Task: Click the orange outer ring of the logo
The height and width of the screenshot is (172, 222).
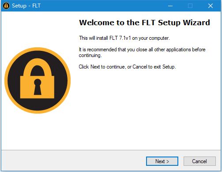Action: pyautogui.click(x=38, y=49)
